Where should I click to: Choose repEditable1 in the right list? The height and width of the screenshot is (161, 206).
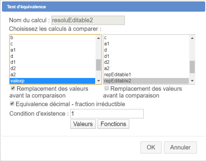click(146, 75)
